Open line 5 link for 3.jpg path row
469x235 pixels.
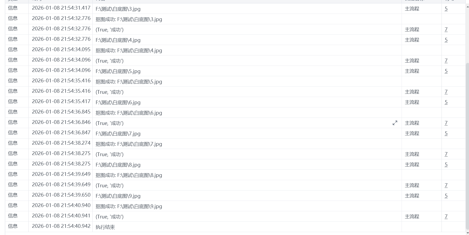point(446,9)
